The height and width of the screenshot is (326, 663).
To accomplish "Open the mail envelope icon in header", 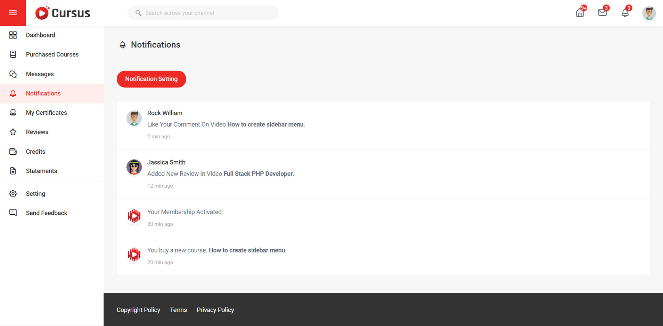I will (602, 13).
